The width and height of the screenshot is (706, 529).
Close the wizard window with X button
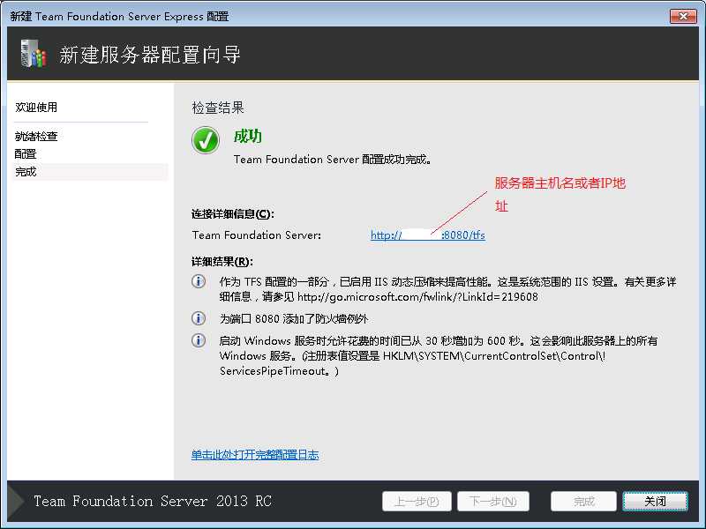pos(683,16)
